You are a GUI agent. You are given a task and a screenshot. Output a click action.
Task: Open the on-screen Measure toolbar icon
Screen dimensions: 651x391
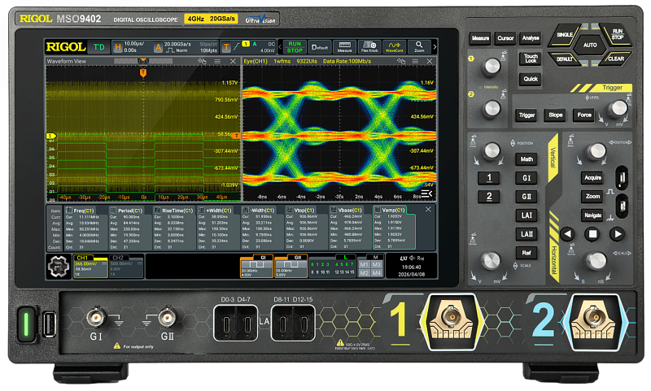pyautogui.click(x=344, y=47)
